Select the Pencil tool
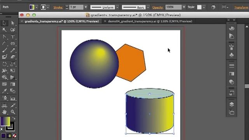The image size is (249, 140). [x=12, y=50]
